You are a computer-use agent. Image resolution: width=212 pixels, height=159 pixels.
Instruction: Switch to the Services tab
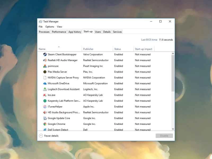click(x=117, y=32)
